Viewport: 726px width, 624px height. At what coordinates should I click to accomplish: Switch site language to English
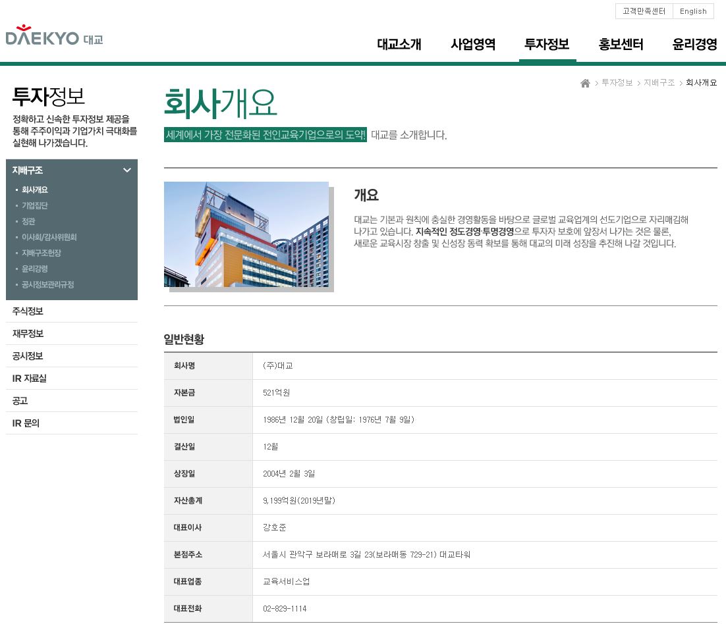pos(693,11)
